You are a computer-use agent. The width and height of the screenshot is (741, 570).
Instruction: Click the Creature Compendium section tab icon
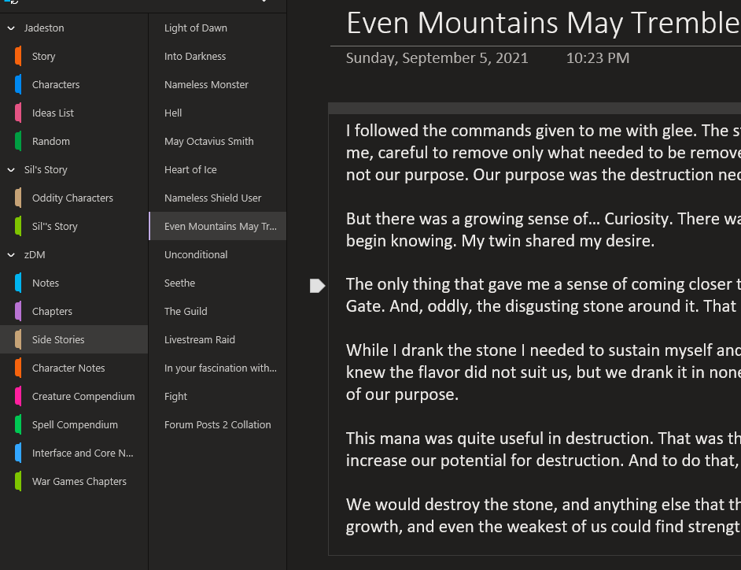click(x=18, y=397)
